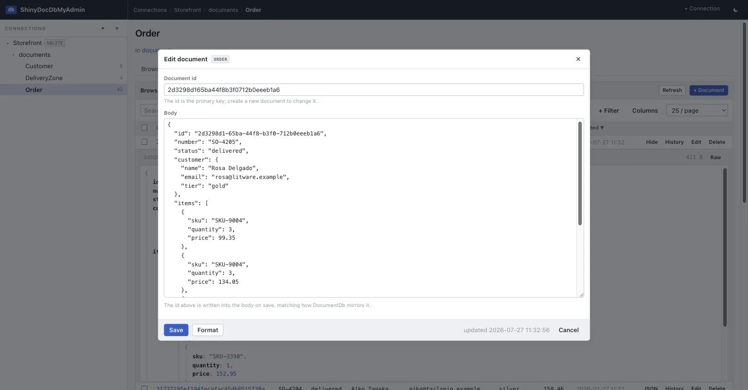Click the preview panel scrollbar

tap(725, 247)
